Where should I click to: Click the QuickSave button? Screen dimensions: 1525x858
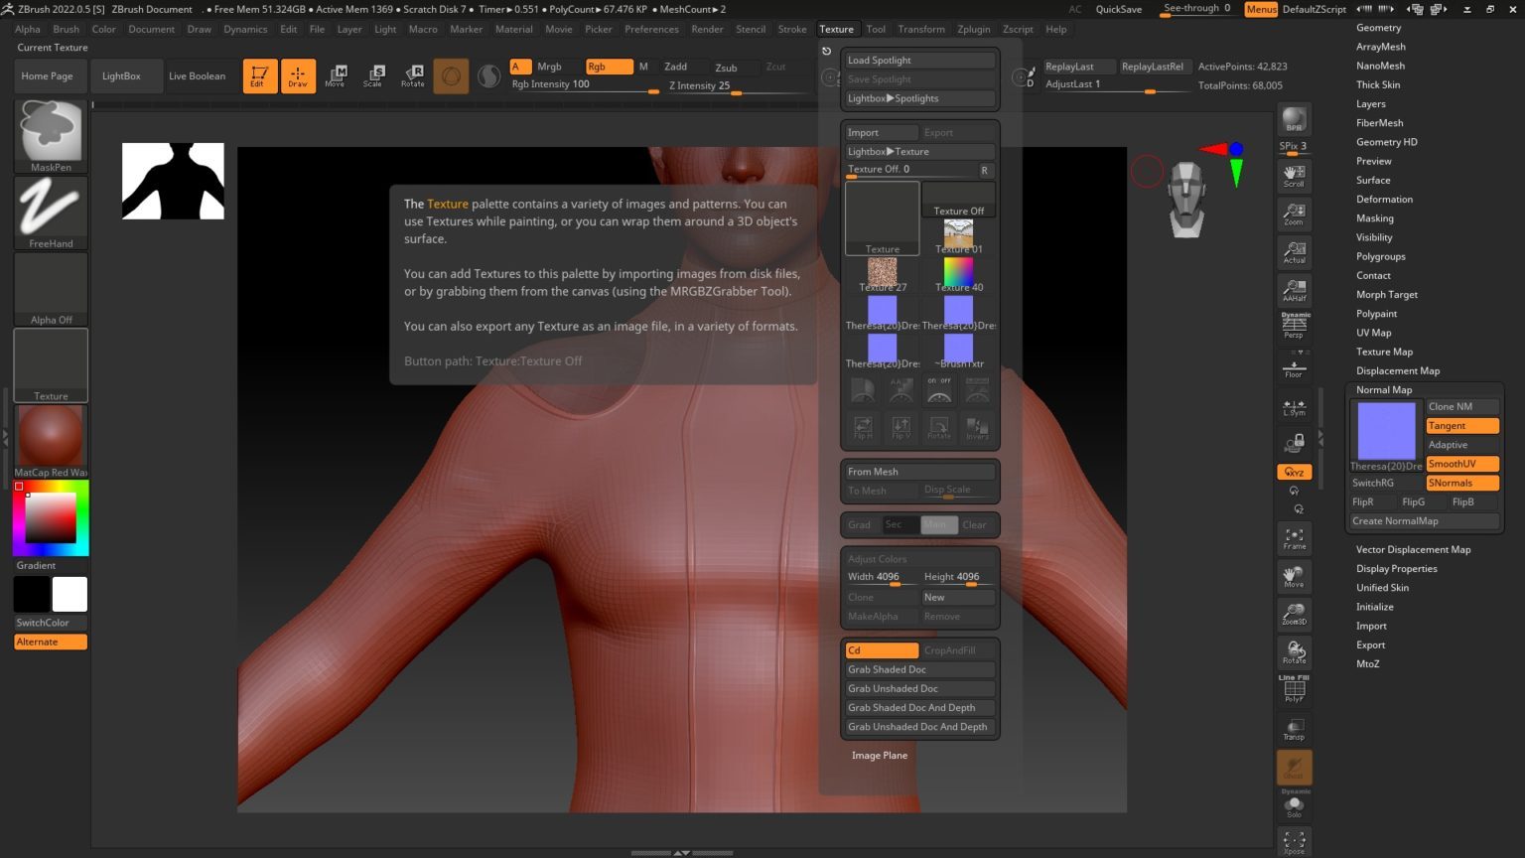click(1118, 9)
